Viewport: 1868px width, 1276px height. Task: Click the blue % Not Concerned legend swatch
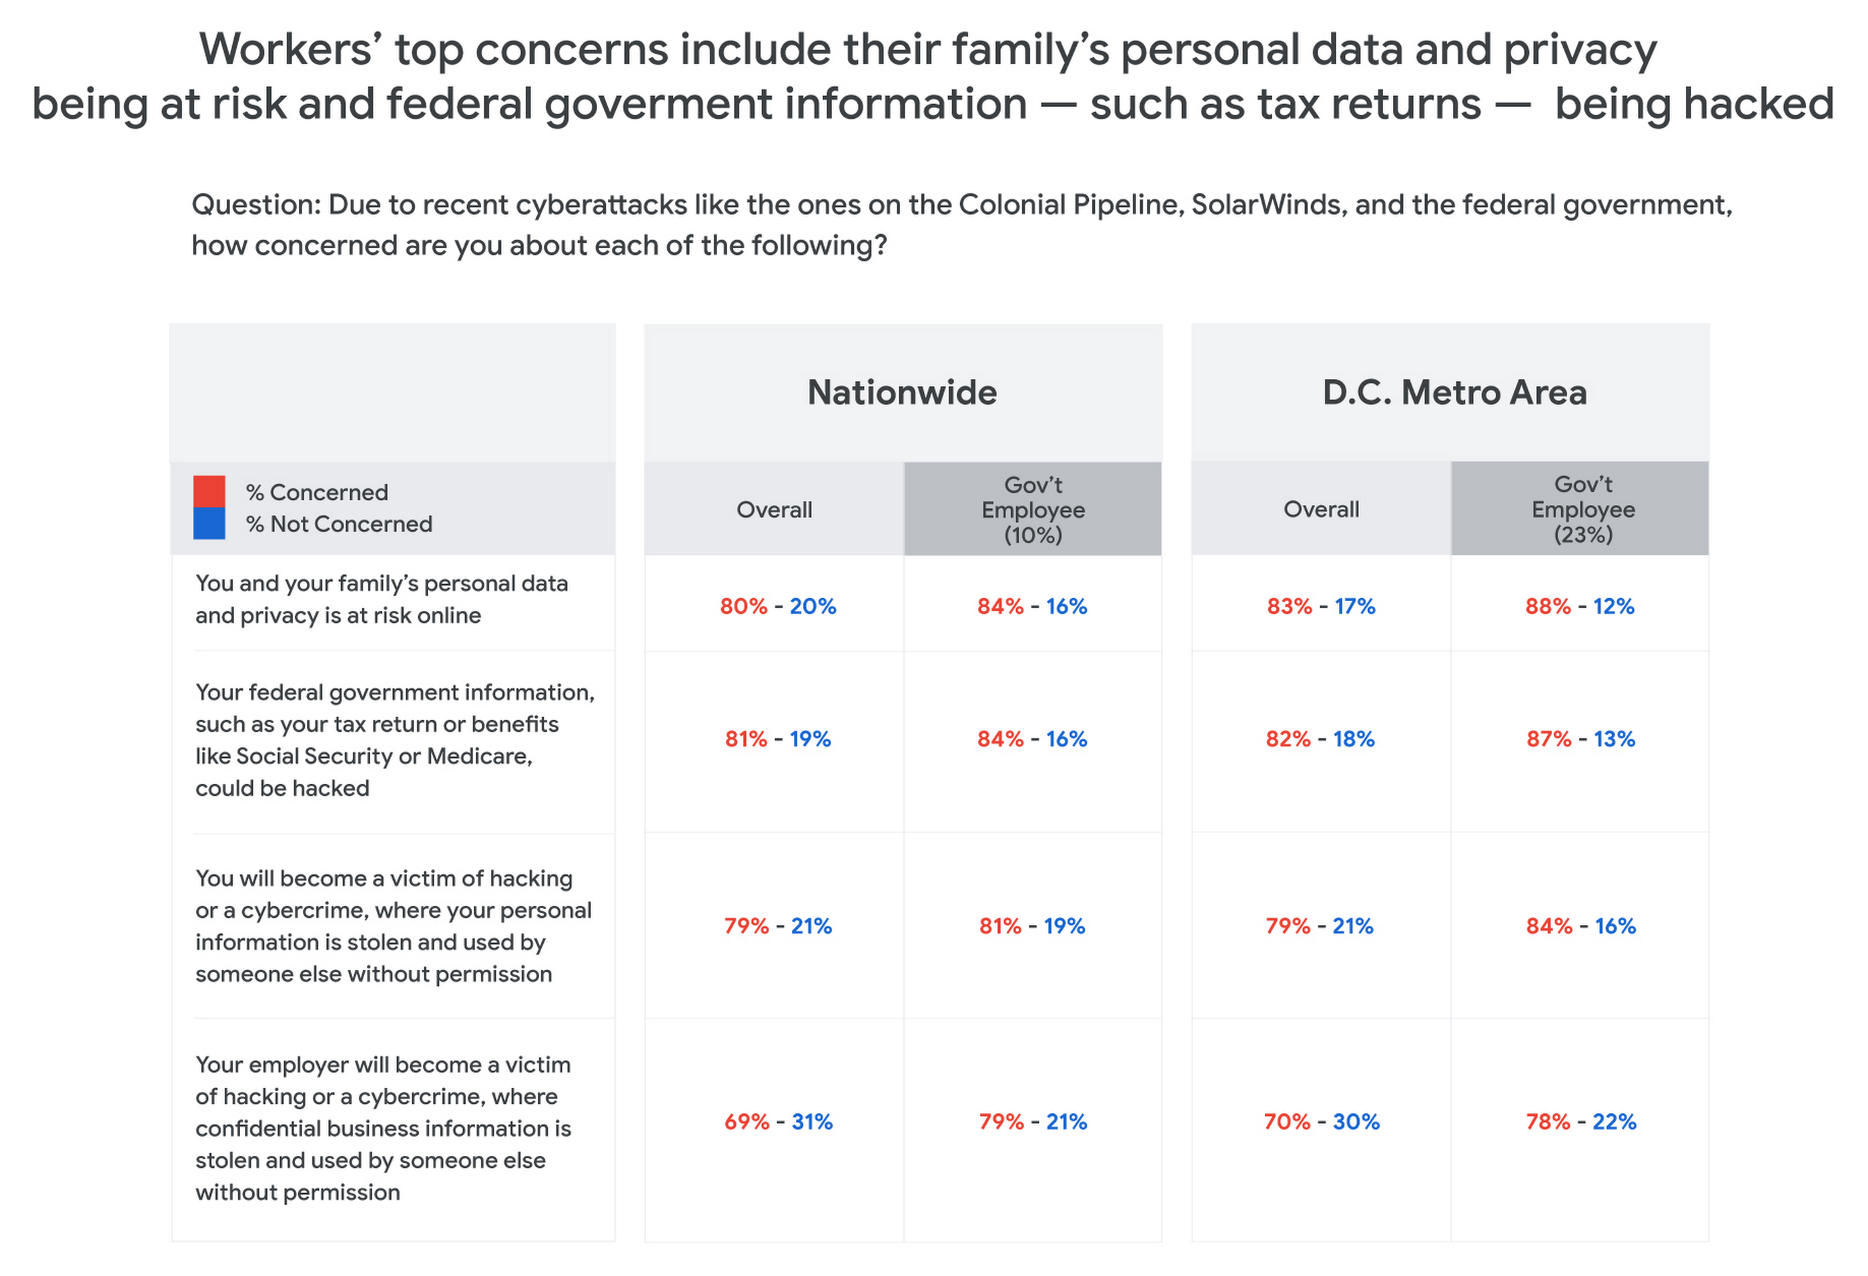pos(209,523)
